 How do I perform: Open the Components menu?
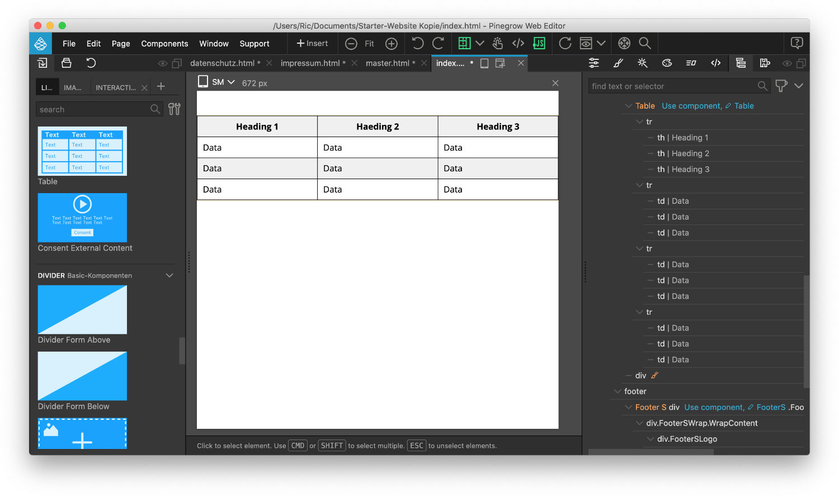[164, 44]
